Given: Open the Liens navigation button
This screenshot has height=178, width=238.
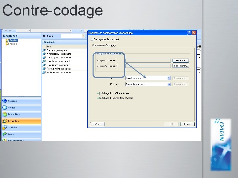Looking at the screenshot, I should click(x=21, y=134).
